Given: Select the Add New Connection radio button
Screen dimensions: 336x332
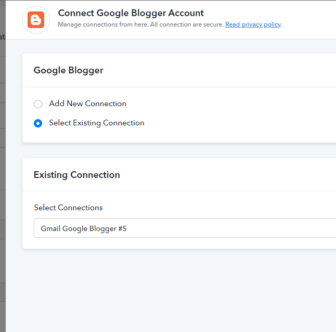Looking at the screenshot, I should pos(38,104).
